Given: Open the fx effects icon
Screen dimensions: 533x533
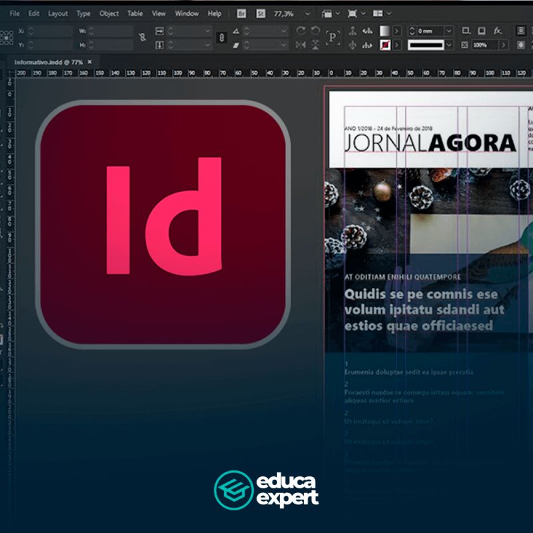Looking at the screenshot, I should 498,31.
